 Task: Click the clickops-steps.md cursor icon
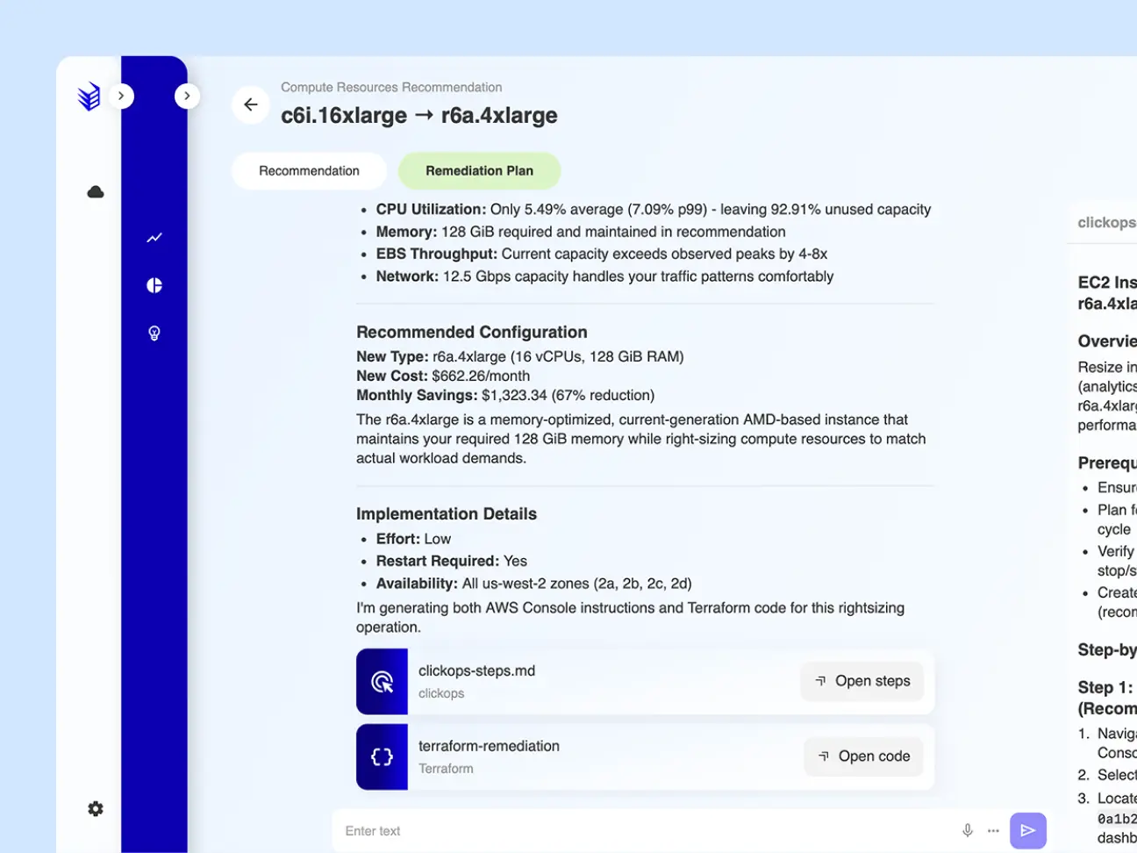pos(382,681)
